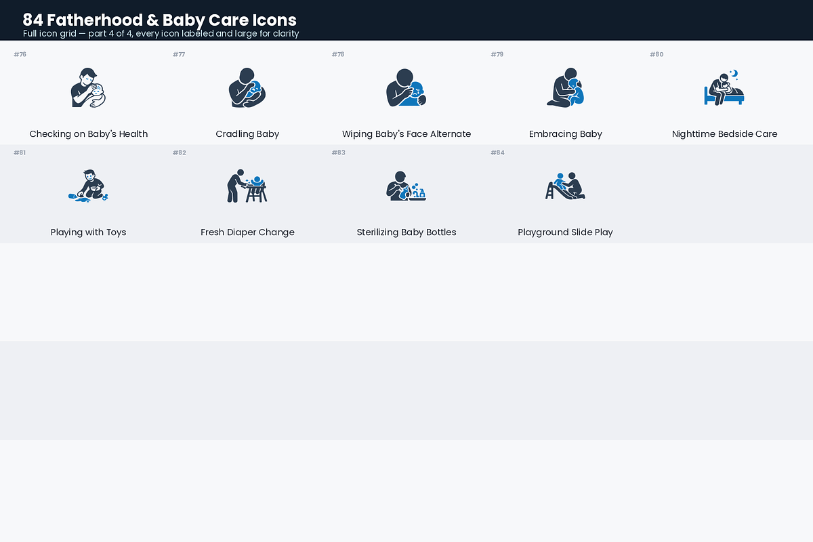Choose the Sterilizing Baby Bottles icon

pyautogui.click(x=406, y=186)
